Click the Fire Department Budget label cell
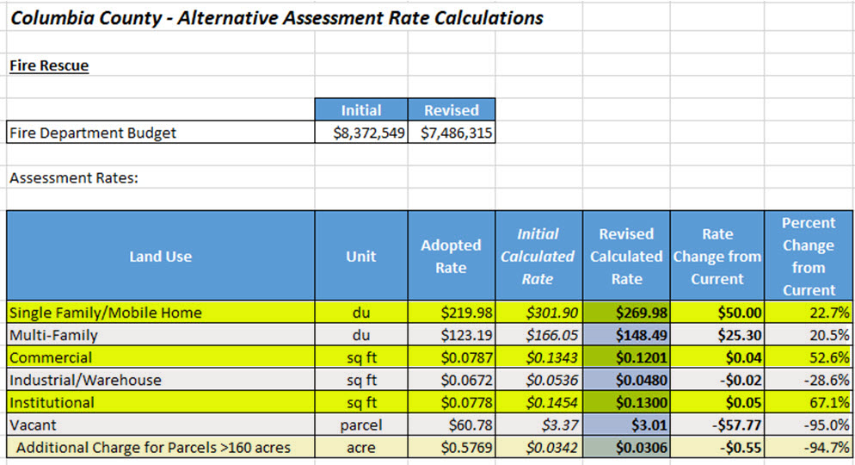Screen dimensions: 855x465 tap(93, 133)
